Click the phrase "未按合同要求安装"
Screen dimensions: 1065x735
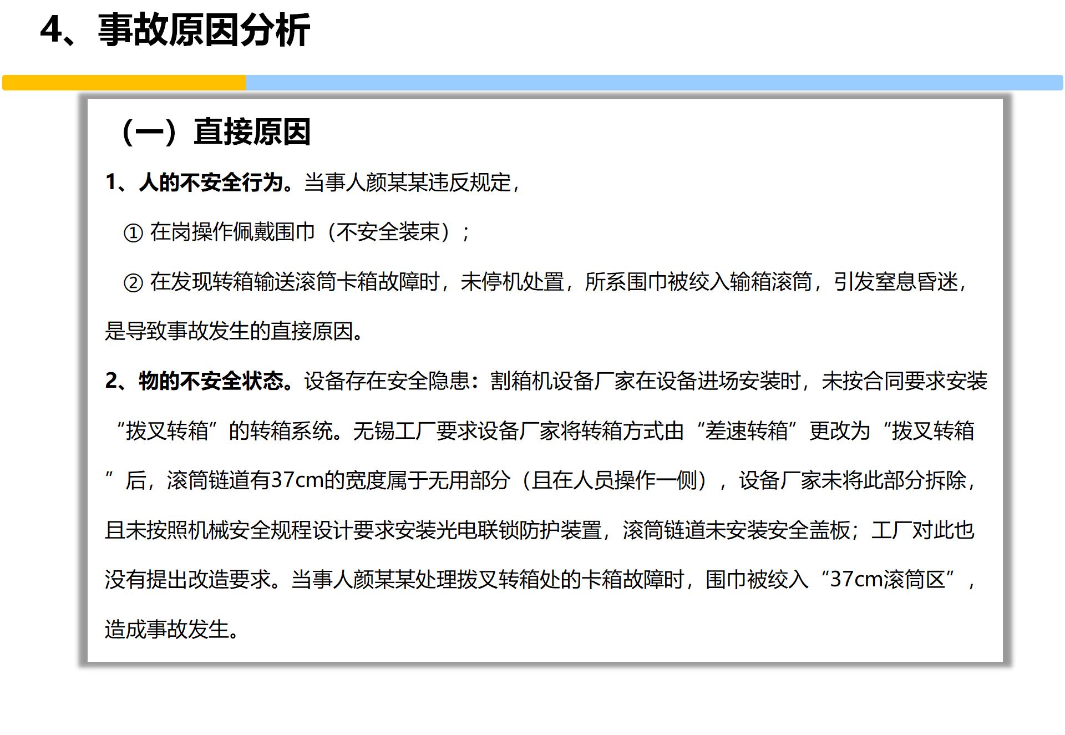[904, 381]
